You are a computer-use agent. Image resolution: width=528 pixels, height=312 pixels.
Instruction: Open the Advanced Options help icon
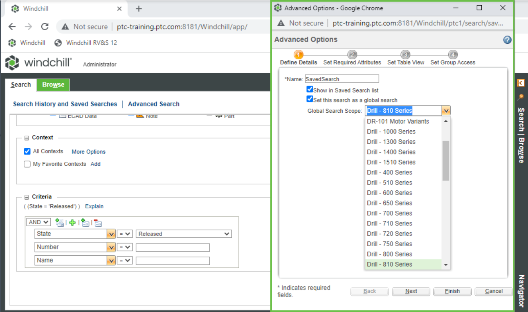(x=507, y=40)
